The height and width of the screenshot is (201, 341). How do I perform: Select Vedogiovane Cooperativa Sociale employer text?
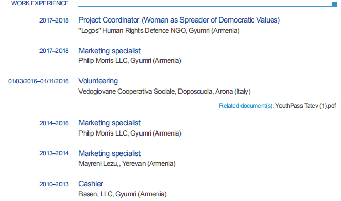point(165,92)
